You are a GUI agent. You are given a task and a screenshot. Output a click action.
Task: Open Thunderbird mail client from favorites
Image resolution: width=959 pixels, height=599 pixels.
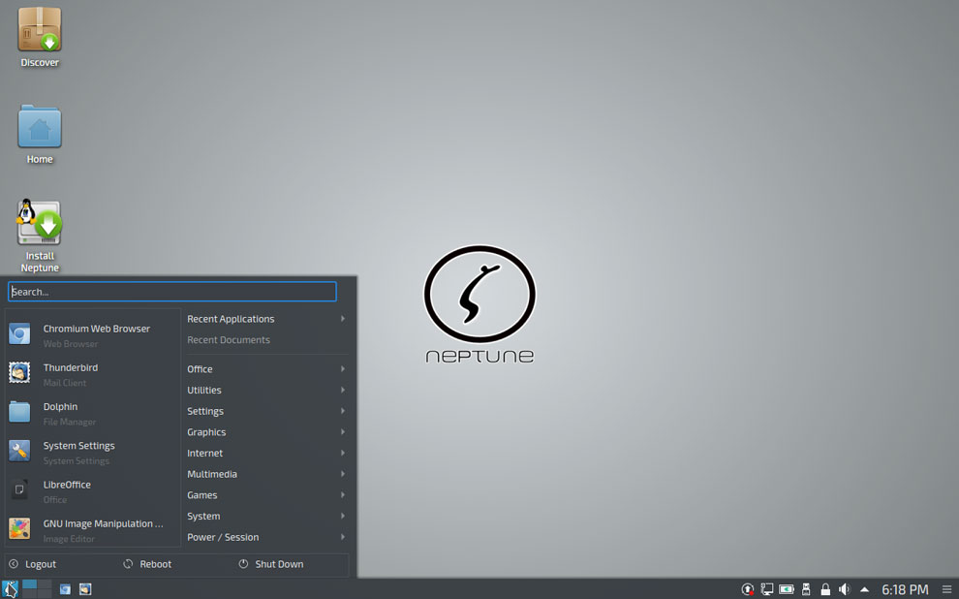(x=92, y=374)
